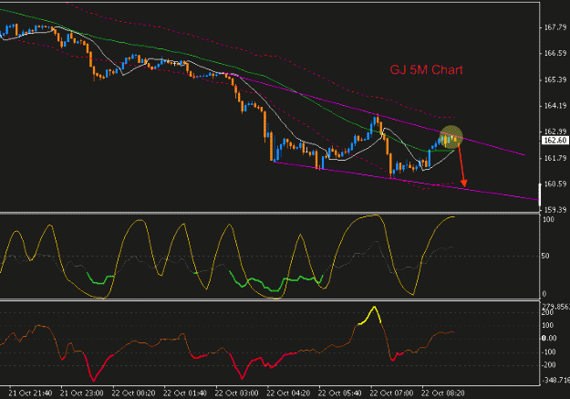The width and height of the screenshot is (570, 399).
Task: Select the current price tag 162.60
Action: pyautogui.click(x=554, y=141)
